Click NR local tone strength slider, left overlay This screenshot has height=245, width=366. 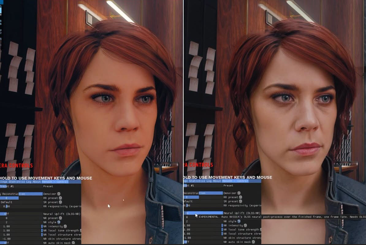coord(21,231)
